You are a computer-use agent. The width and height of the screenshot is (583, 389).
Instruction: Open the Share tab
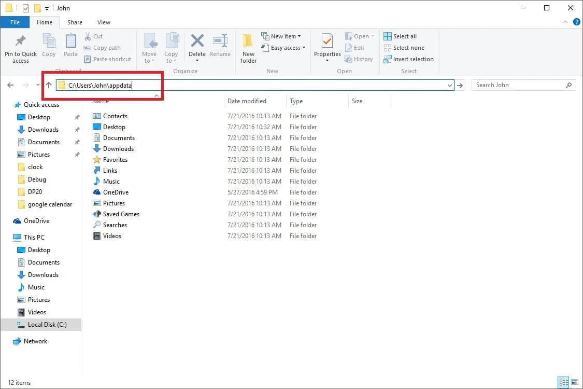point(75,22)
